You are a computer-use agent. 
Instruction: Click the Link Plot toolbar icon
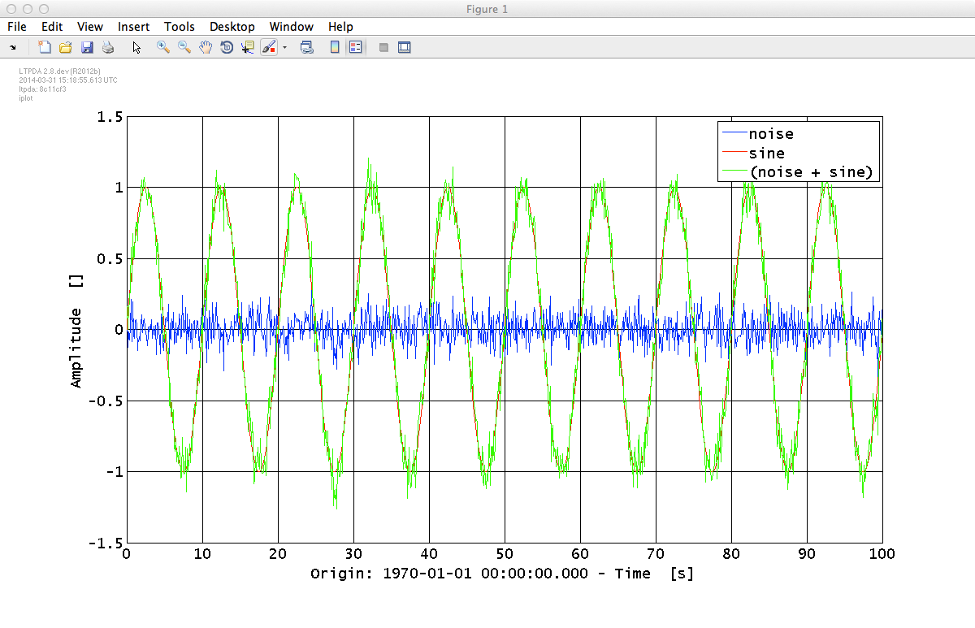click(307, 47)
